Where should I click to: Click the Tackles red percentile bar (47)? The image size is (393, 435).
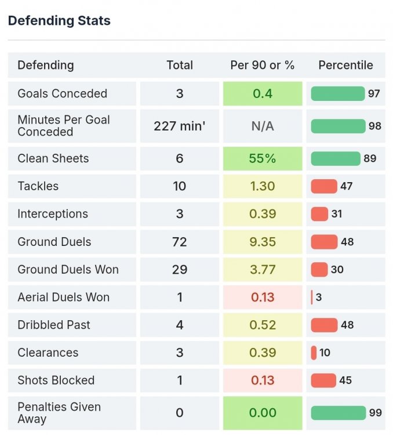click(324, 186)
